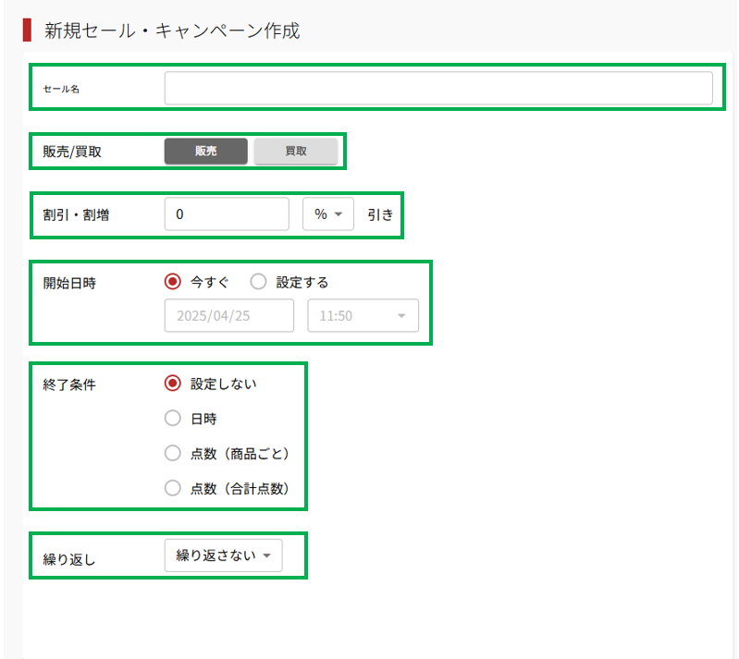739x659 pixels.
Task: Click the 2025/04/25 start date field
Action: point(229,315)
